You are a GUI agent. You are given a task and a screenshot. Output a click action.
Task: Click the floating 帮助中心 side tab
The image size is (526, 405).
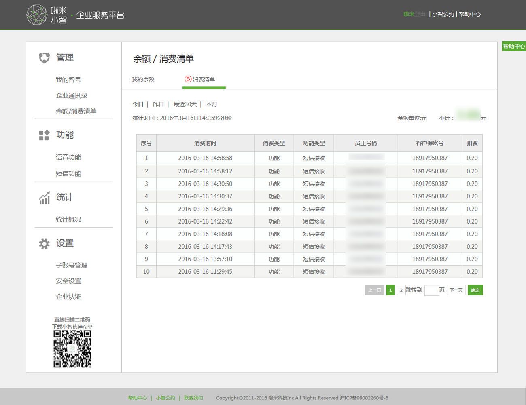coord(514,46)
